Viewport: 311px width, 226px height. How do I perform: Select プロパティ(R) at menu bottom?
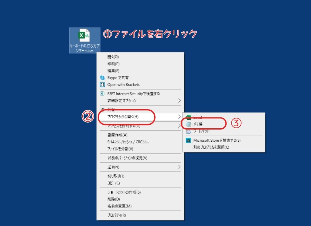click(116, 215)
